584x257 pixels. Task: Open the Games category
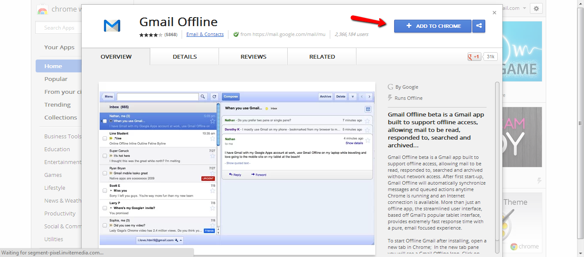pyautogui.click(x=53, y=175)
